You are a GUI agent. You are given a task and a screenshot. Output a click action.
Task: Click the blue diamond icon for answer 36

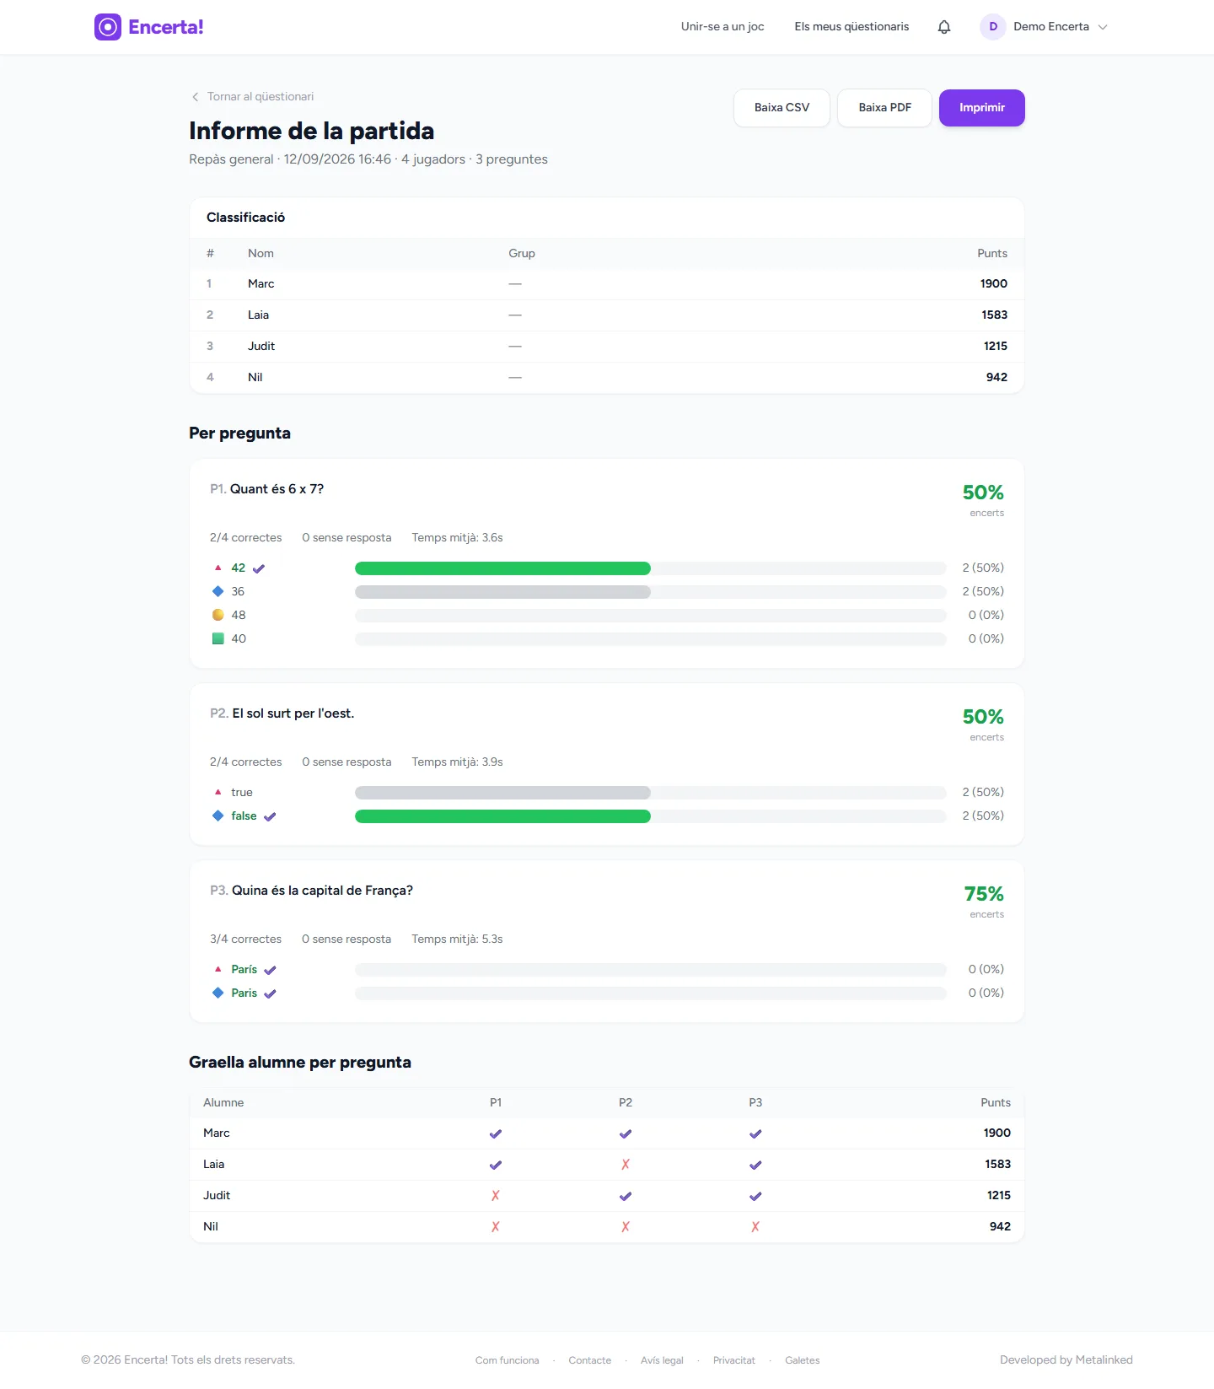click(218, 591)
